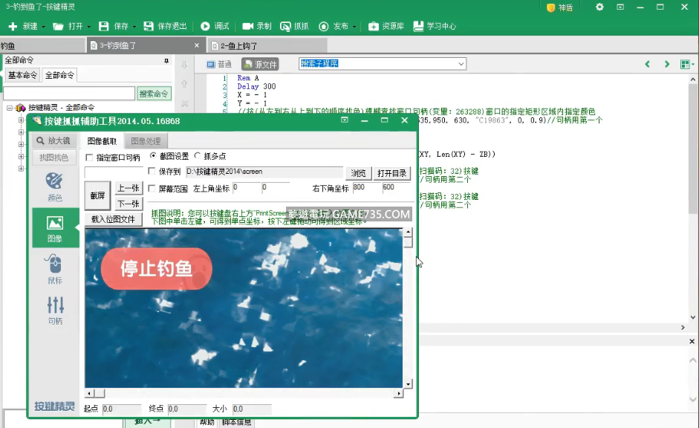
Task: Click the green forward arrow in editor
Action: pyautogui.click(x=667, y=64)
